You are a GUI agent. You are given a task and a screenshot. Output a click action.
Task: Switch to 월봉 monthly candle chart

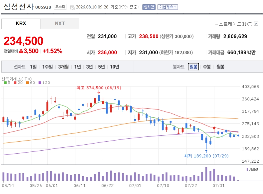pos(220,67)
